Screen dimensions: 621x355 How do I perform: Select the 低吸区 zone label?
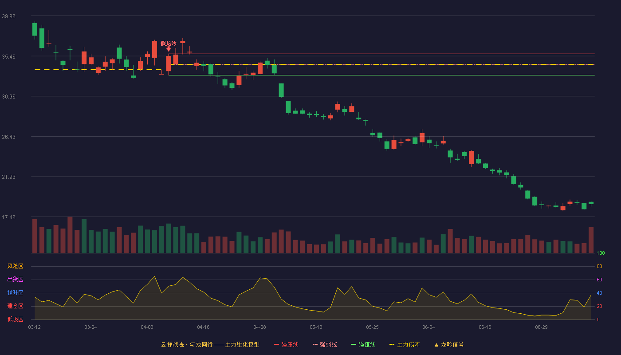coord(16,319)
